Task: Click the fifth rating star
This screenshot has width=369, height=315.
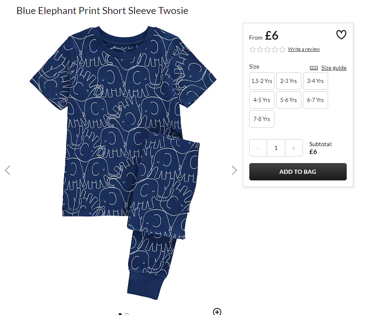Action: (x=282, y=50)
